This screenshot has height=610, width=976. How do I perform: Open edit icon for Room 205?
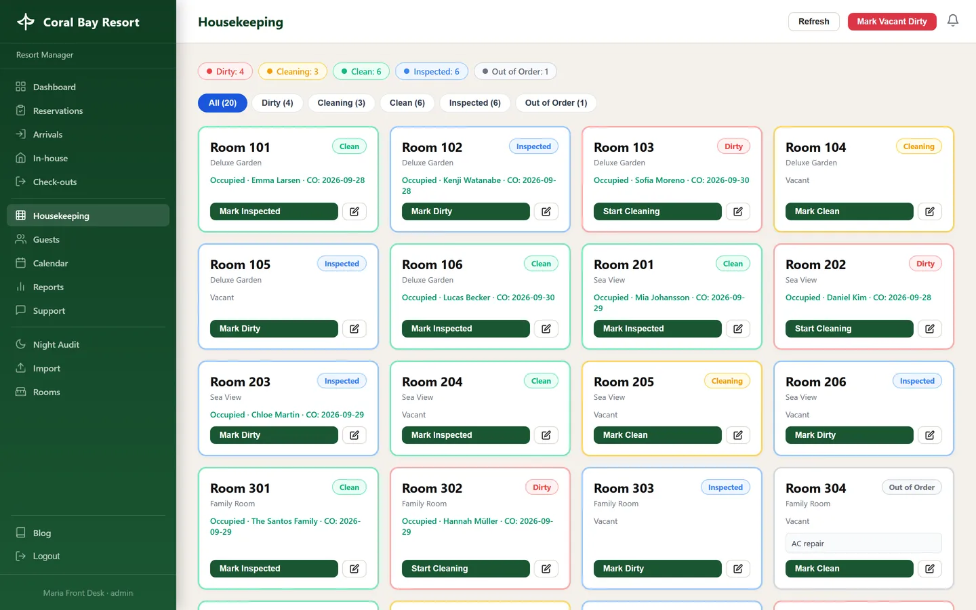click(x=738, y=435)
